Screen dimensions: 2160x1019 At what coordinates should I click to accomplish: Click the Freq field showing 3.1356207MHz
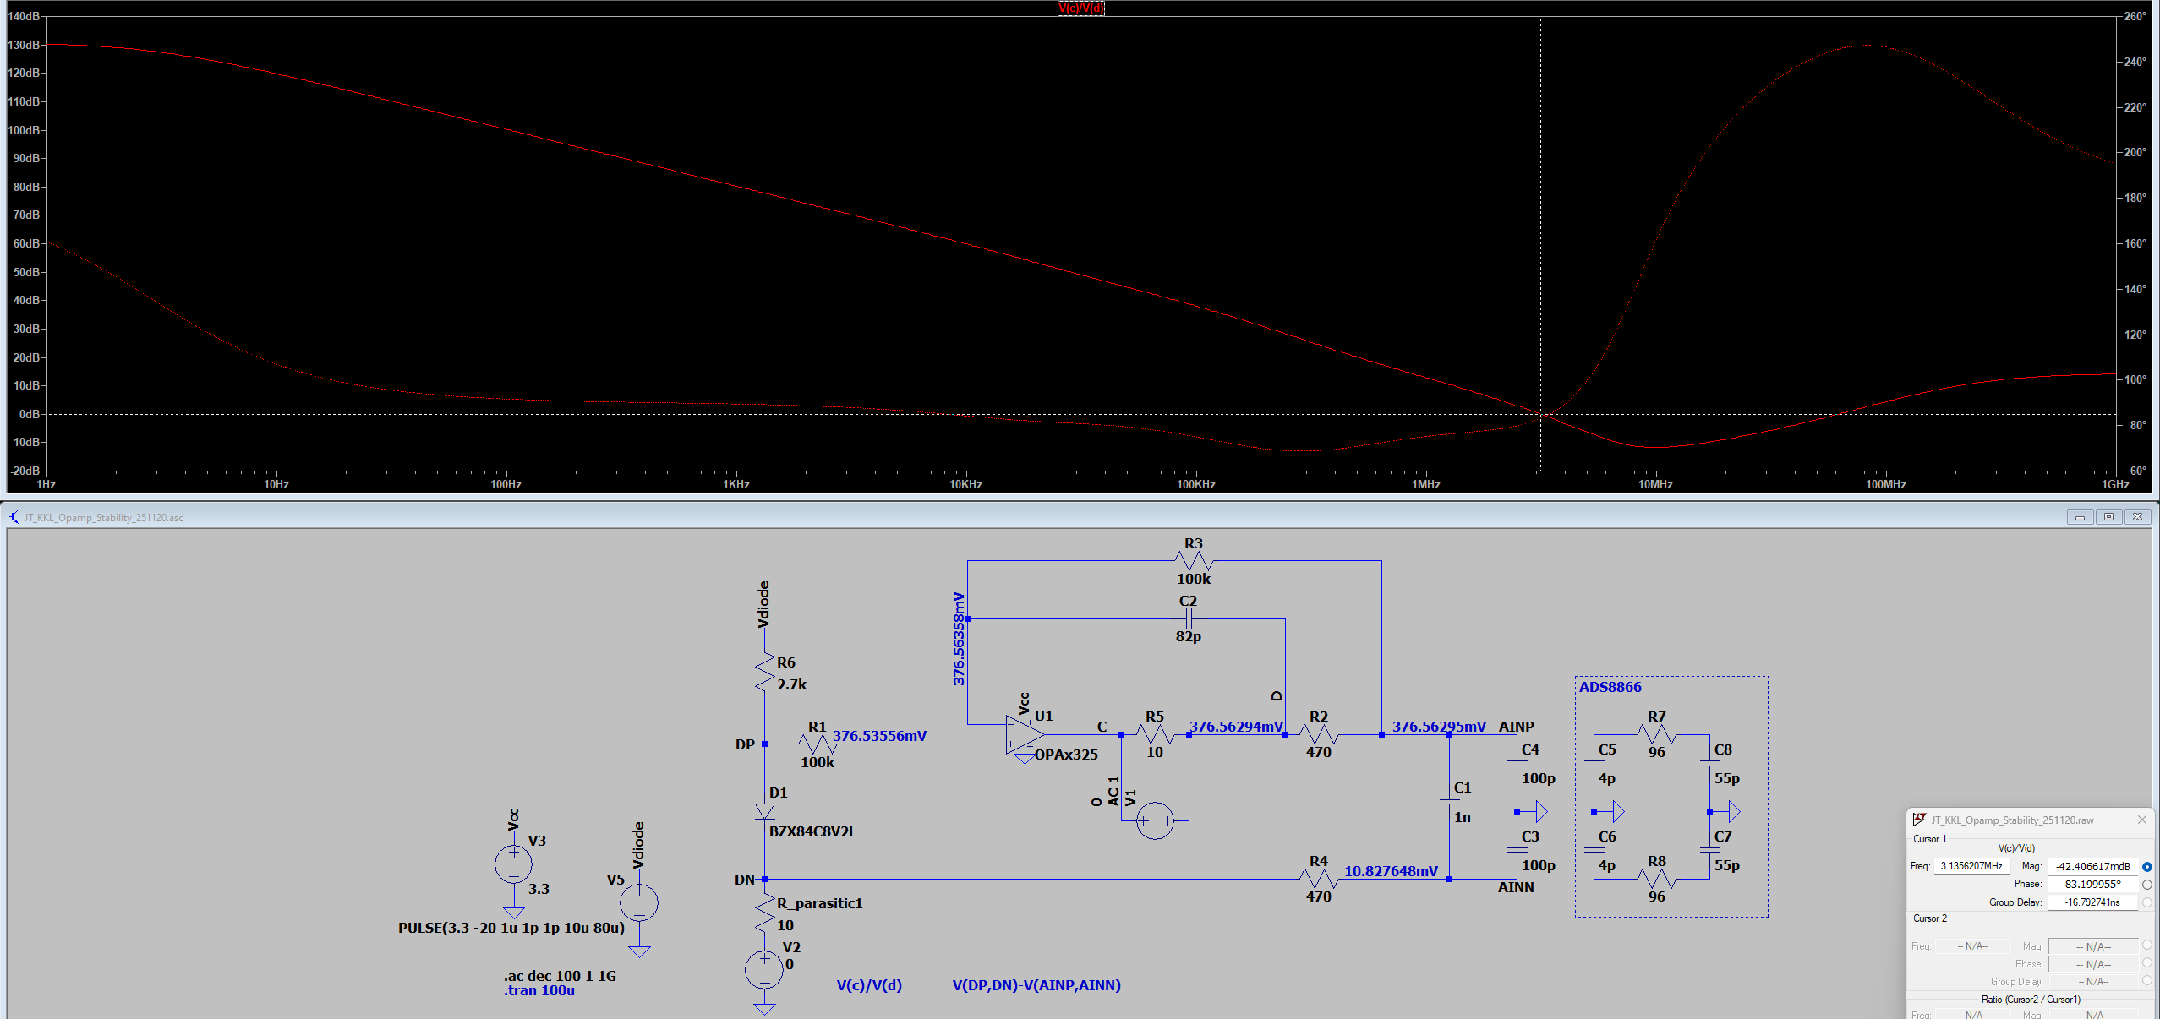(1973, 865)
